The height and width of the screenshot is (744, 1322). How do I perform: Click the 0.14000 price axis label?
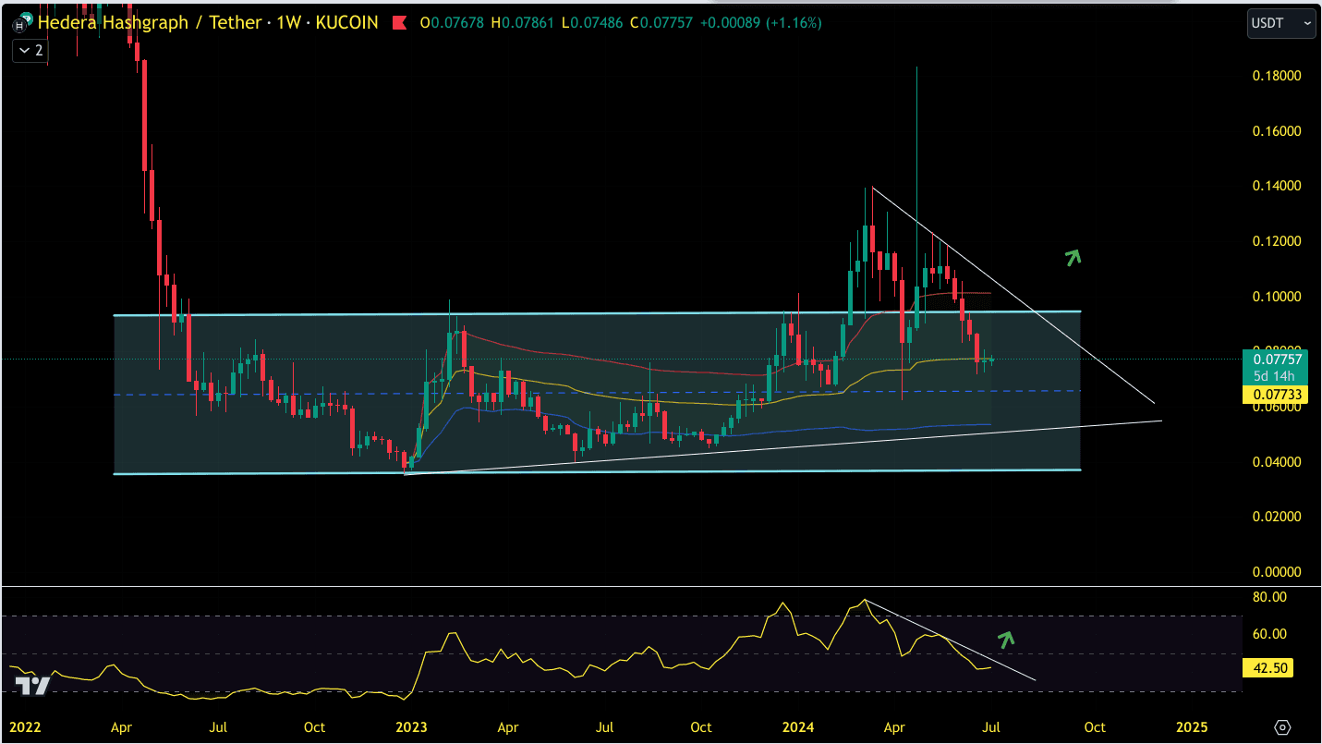[x=1277, y=186]
